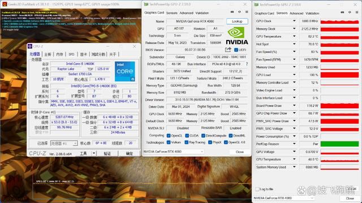
Task: Open the GPU Load sensor dropdown
Action: [x=294, y=75]
